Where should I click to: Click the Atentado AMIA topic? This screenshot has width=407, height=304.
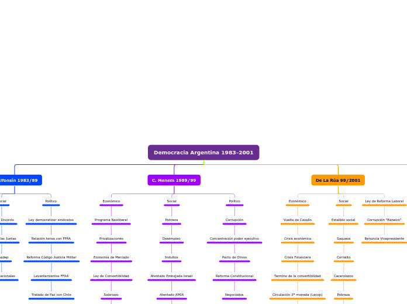[x=171, y=295]
